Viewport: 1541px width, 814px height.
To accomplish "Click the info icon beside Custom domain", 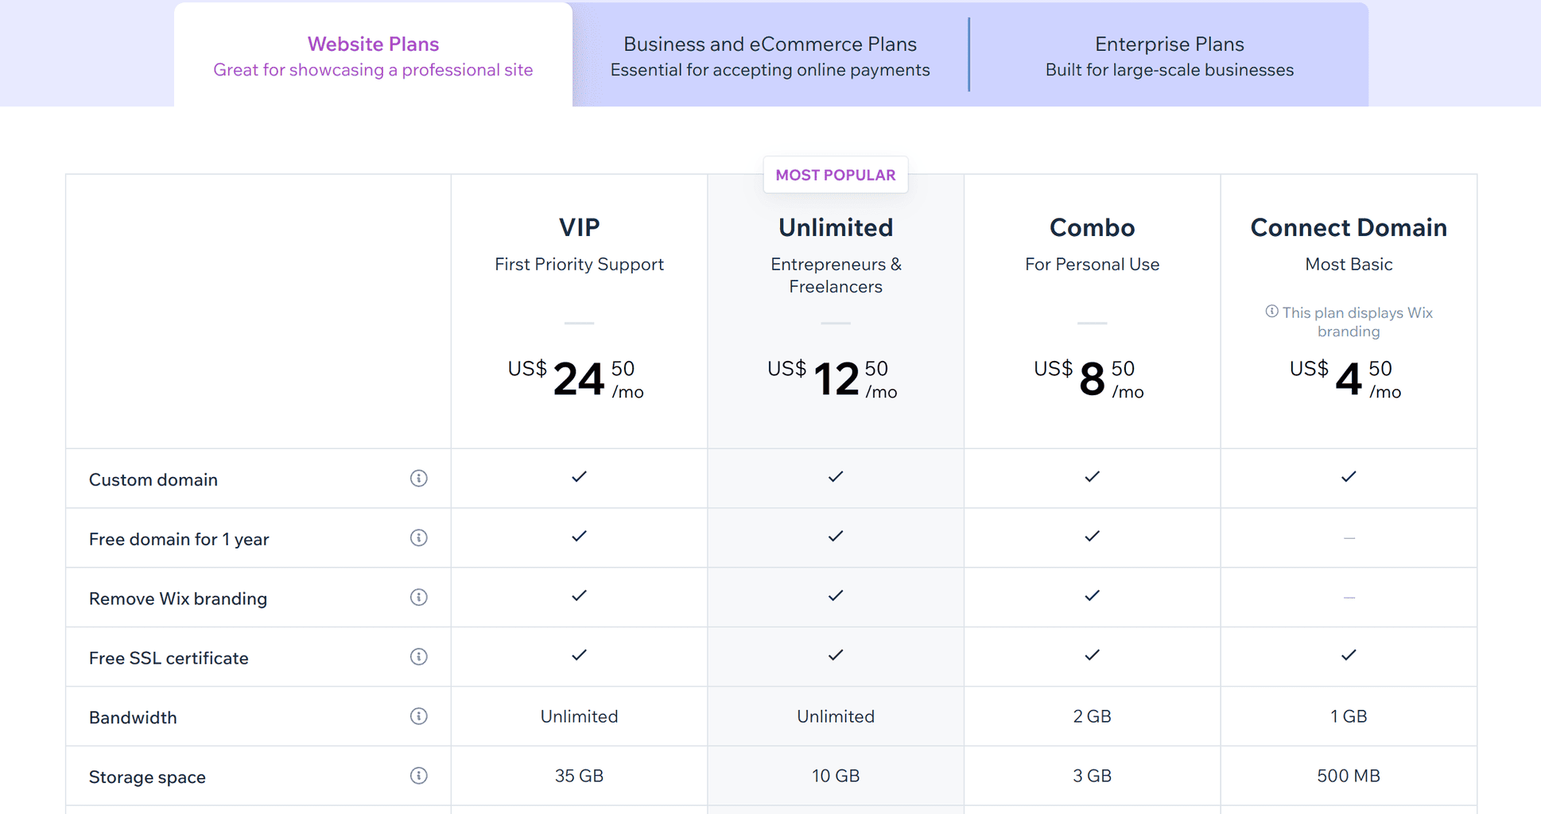I will (x=418, y=479).
